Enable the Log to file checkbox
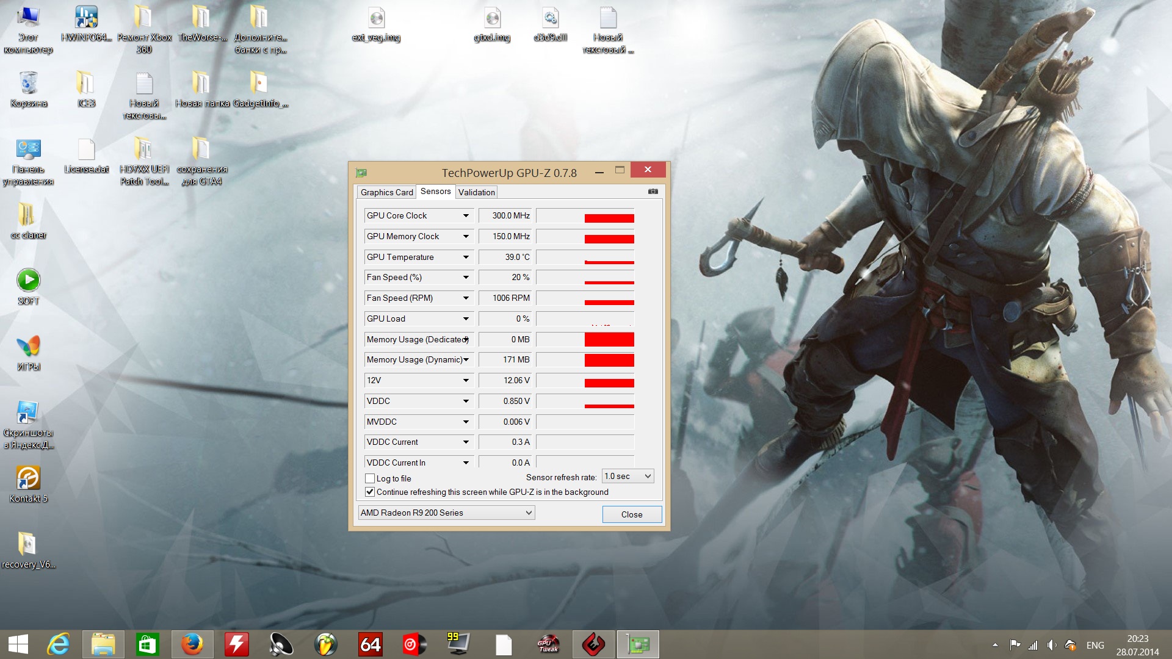 (370, 478)
